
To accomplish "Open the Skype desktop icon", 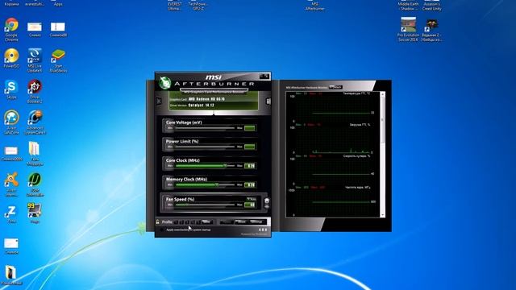I will click(11, 89).
